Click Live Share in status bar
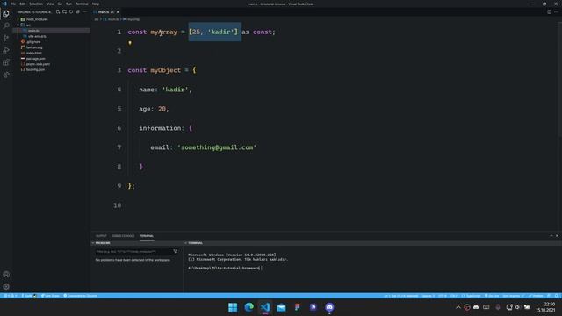Viewport: 562px width, 316px height. (x=50, y=296)
